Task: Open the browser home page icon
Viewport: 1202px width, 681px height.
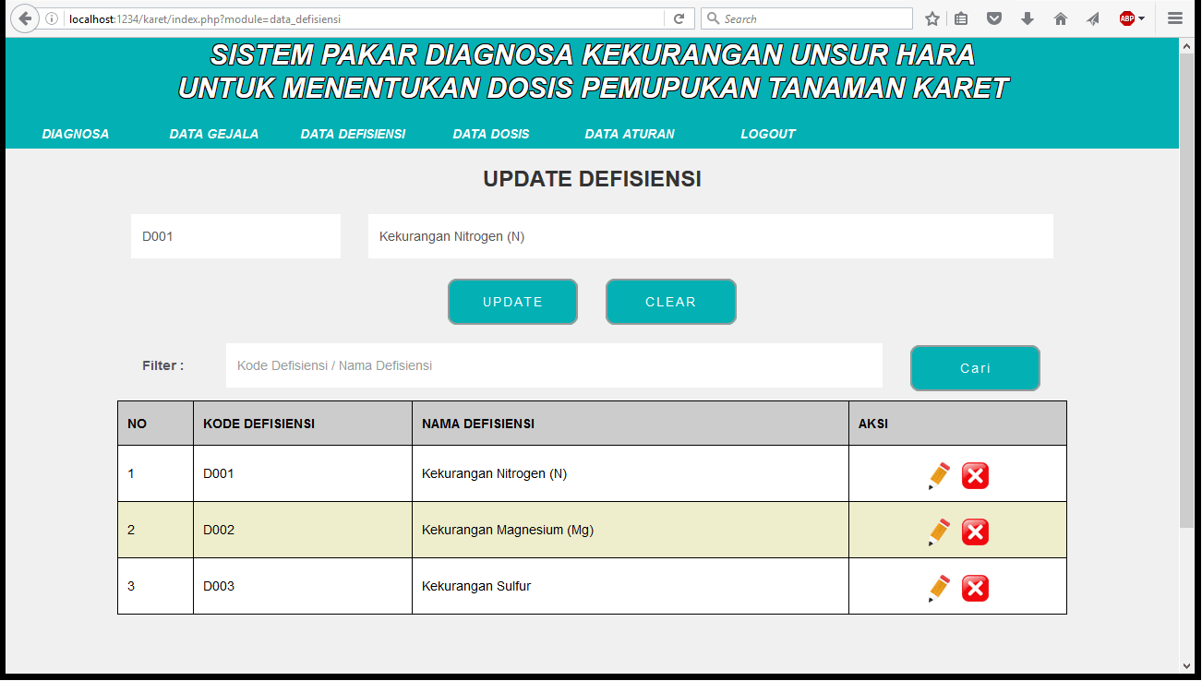Action: [x=1061, y=18]
